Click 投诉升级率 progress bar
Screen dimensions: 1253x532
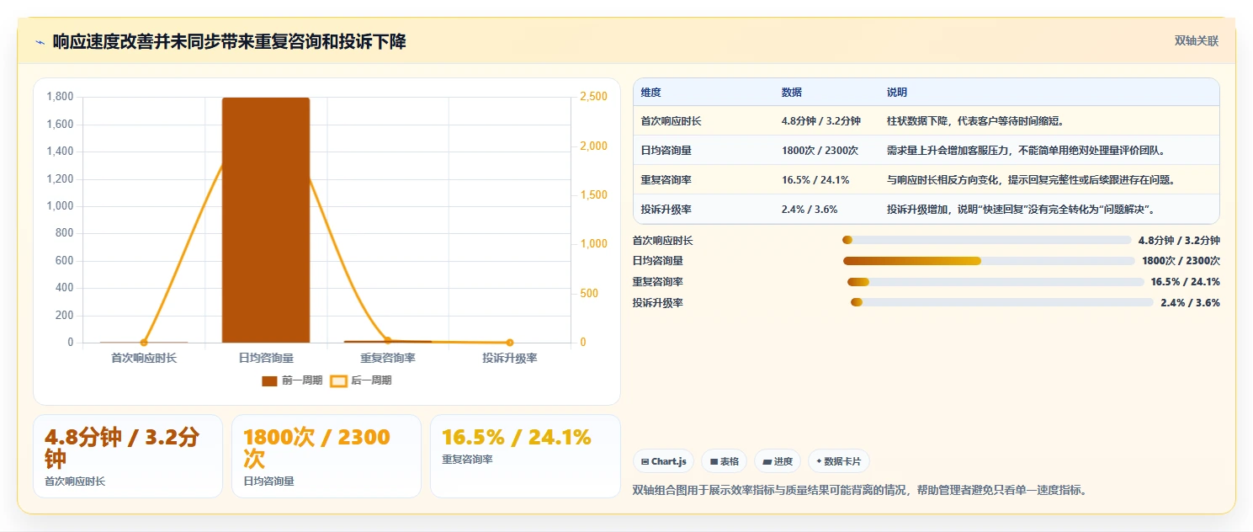[x=1001, y=302]
